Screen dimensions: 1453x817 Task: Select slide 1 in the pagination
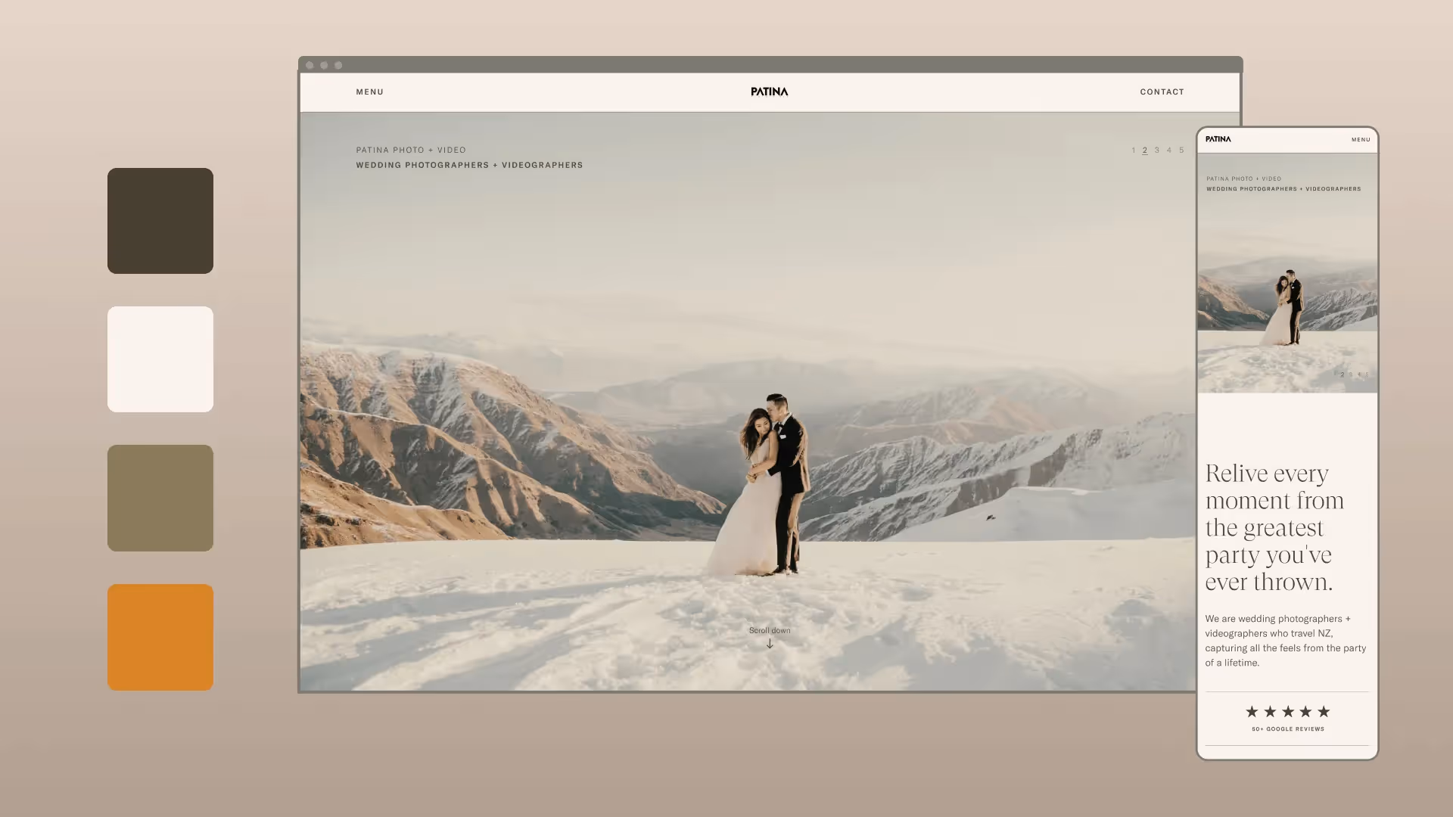1134,150
